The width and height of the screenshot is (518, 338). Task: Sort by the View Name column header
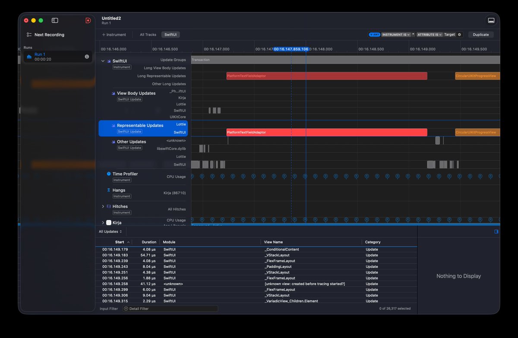pos(274,242)
